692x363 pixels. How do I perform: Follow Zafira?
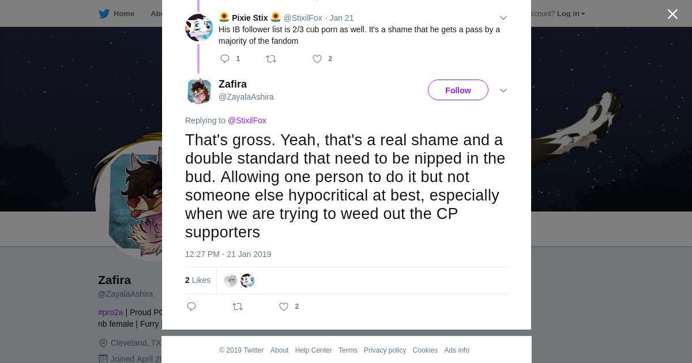[458, 90]
